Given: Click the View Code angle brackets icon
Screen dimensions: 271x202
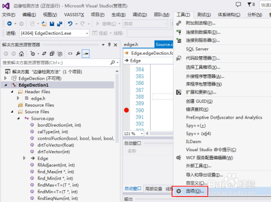Looking at the screenshot, I should click(70, 54).
